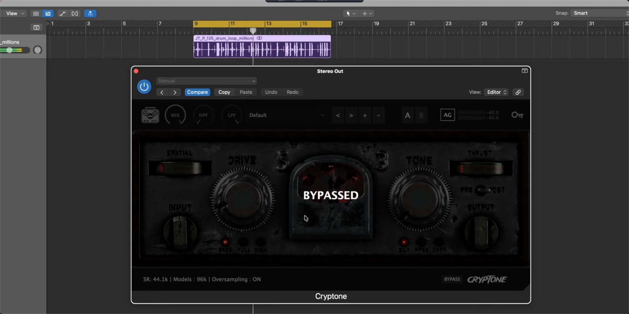Click the Copy button
629x314 pixels.
pos(224,92)
